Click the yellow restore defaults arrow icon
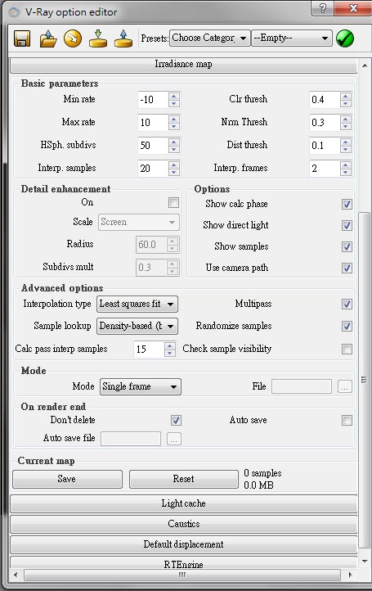This screenshot has height=591, width=372. [73, 38]
